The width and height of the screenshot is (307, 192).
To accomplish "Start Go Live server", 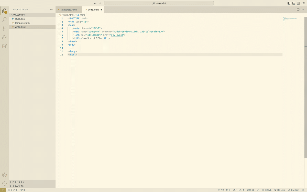I will [x=280, y=190].
